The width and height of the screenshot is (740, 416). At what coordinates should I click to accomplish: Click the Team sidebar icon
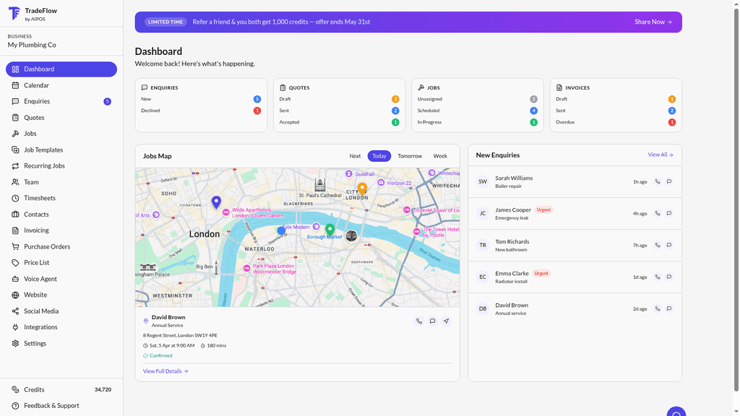point(15,182)
